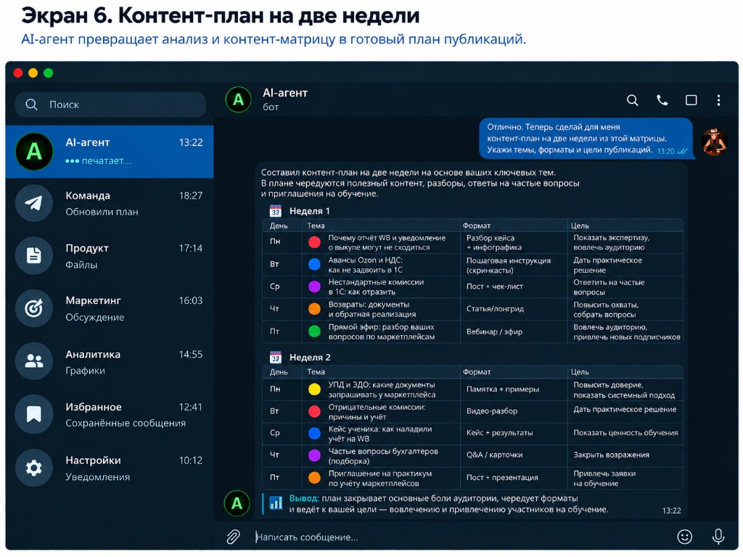Click Маркетинг target avatar icon
Image resolution: width=743 pixels, height=557 pixels.
tap(33, 308)
